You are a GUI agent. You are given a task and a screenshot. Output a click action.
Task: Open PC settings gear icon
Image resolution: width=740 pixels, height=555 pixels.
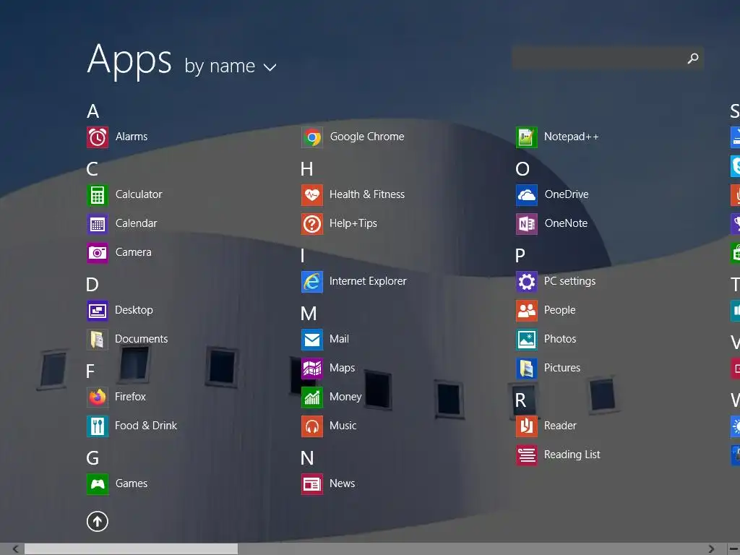(x=526, y=282)
